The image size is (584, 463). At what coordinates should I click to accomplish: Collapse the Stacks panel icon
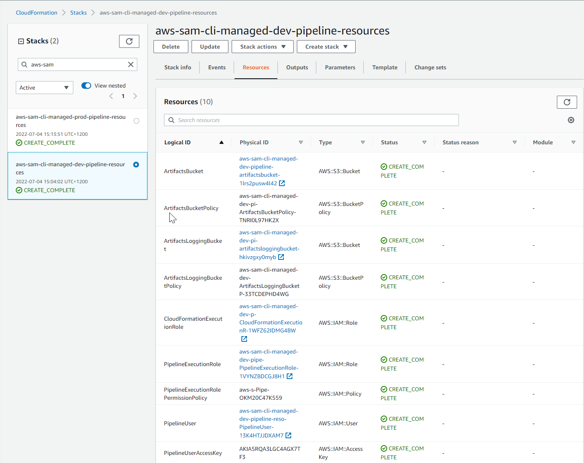point(21,41)
